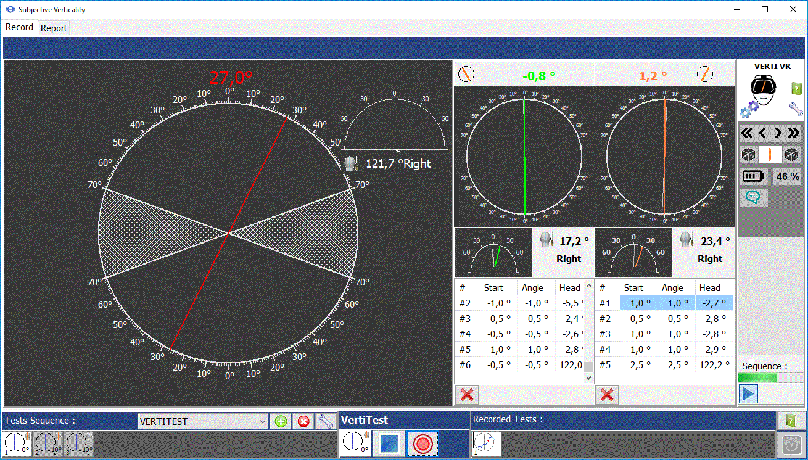Open the teal speech bubble message icon
This screenshot has height=460, width=808.
[752, 197]
